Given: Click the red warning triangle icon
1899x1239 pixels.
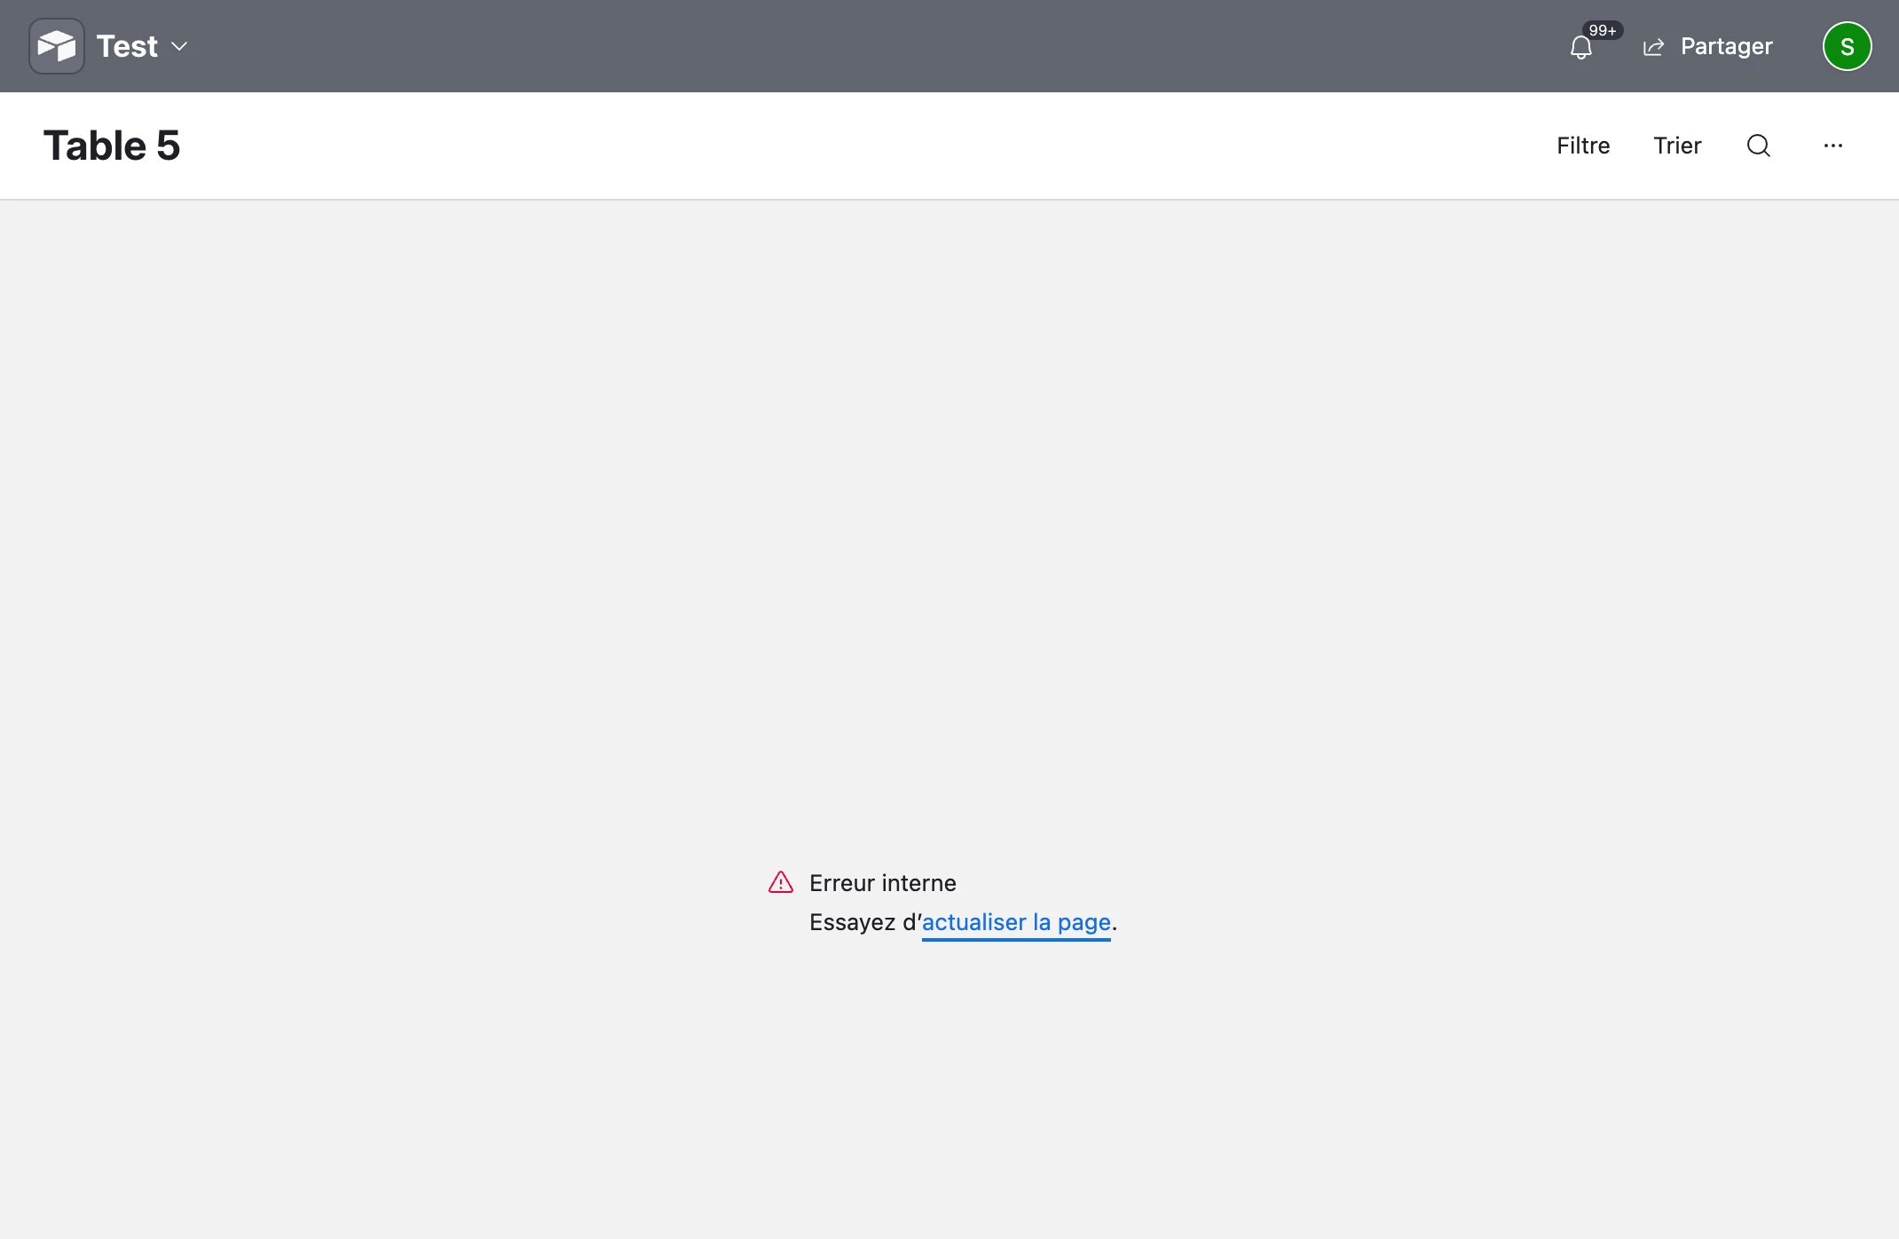Looking at the screenshot, I should [x=781, y=882].
